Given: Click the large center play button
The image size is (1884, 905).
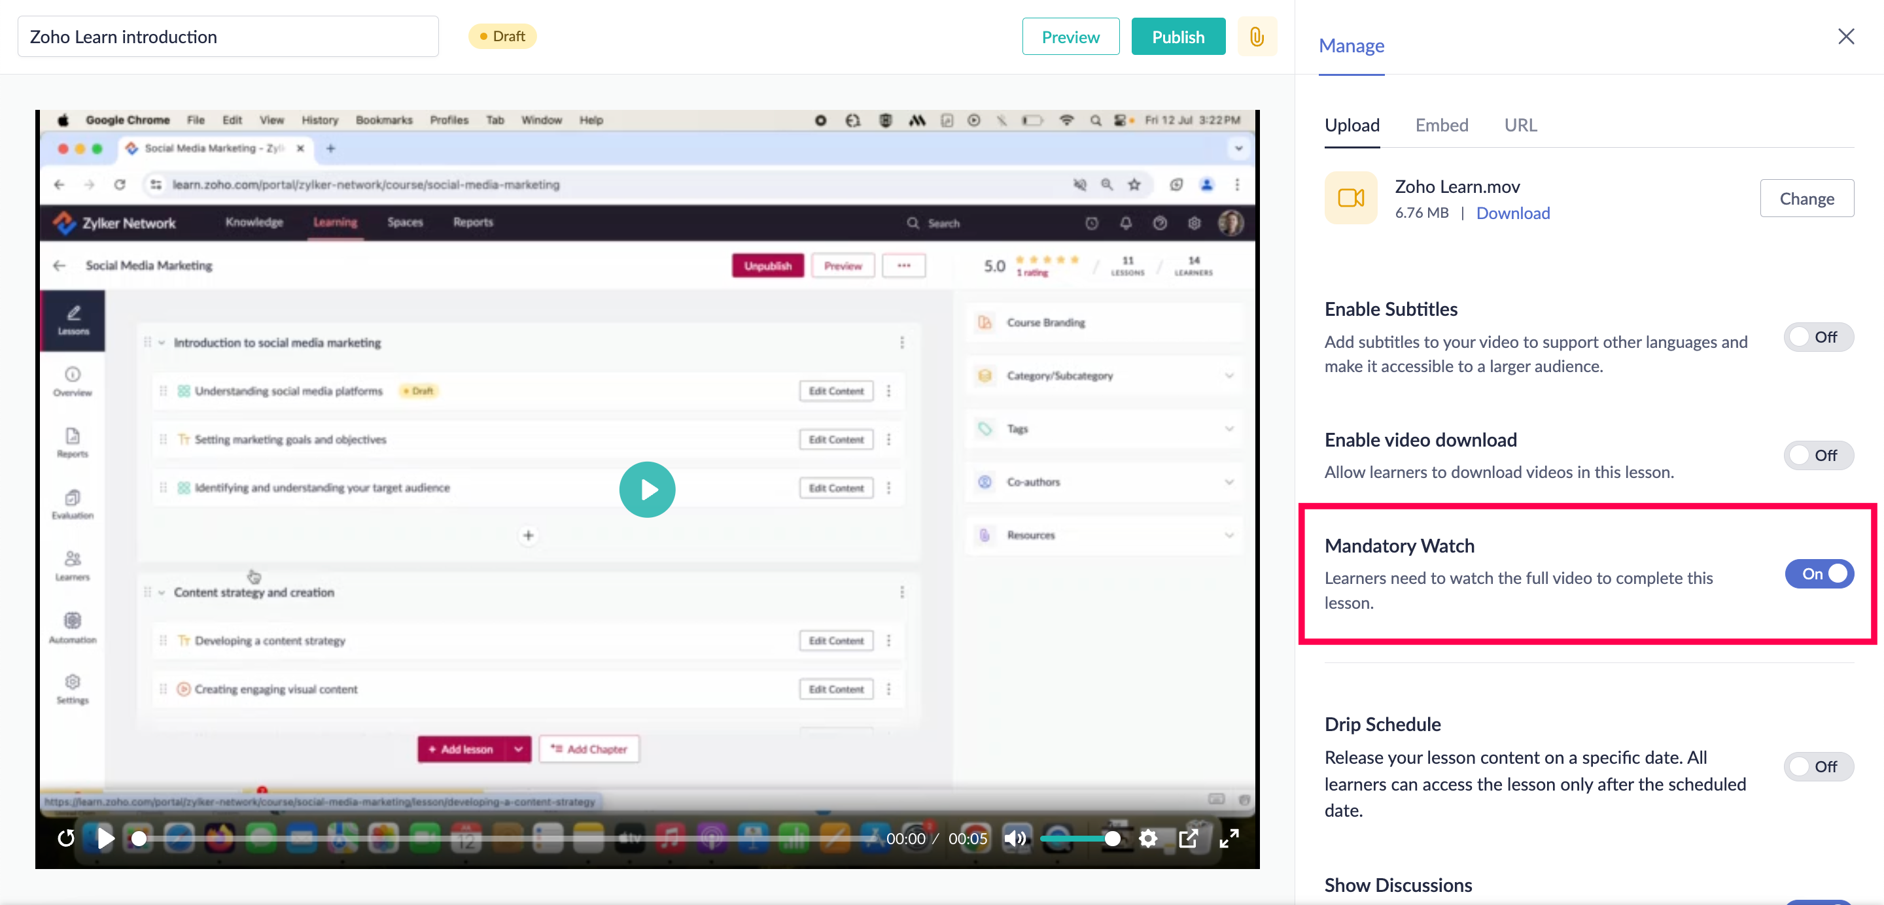Looking at the screenshot, I should [x=646, y=489].
